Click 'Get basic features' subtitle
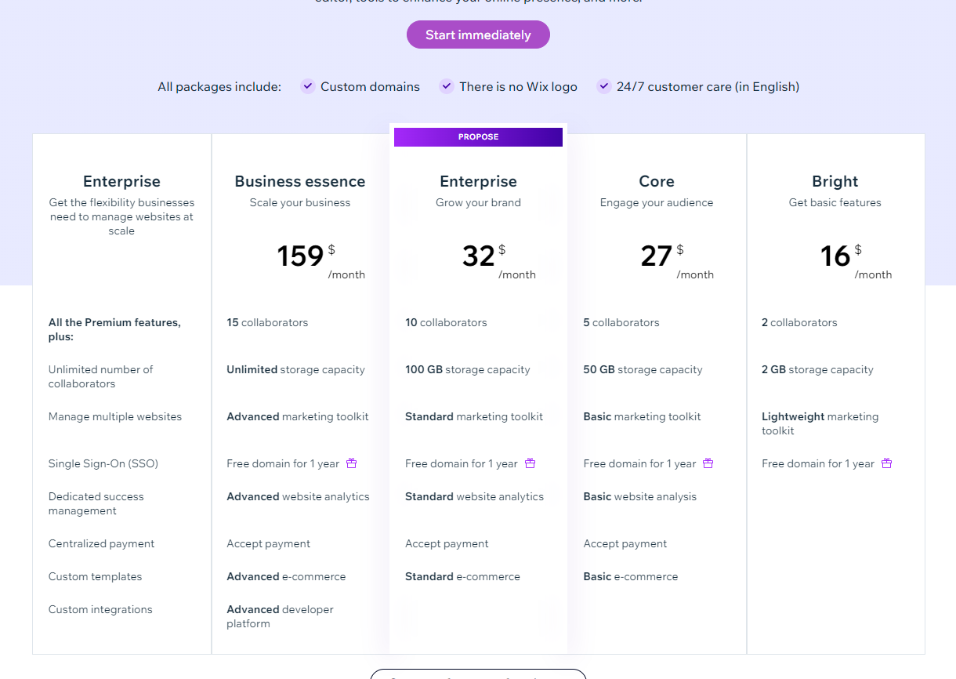Image resolution: width=956 pixels, height=679 pixels. pyautogui.click(x=835, y=202)
